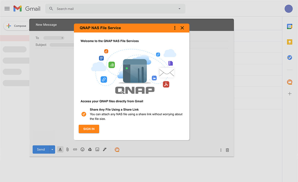This screenshot has height=182, width=298.
Task: Show formatting options with the A icon
Action: pos(60,149)
